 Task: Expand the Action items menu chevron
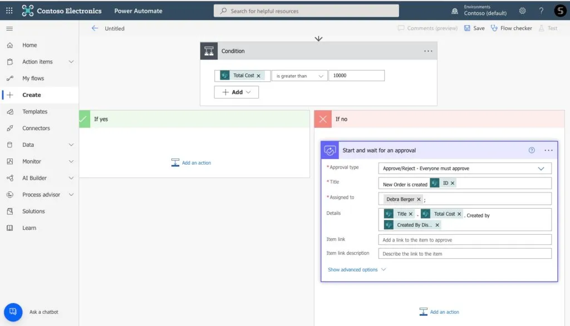(x=71, y=62)
